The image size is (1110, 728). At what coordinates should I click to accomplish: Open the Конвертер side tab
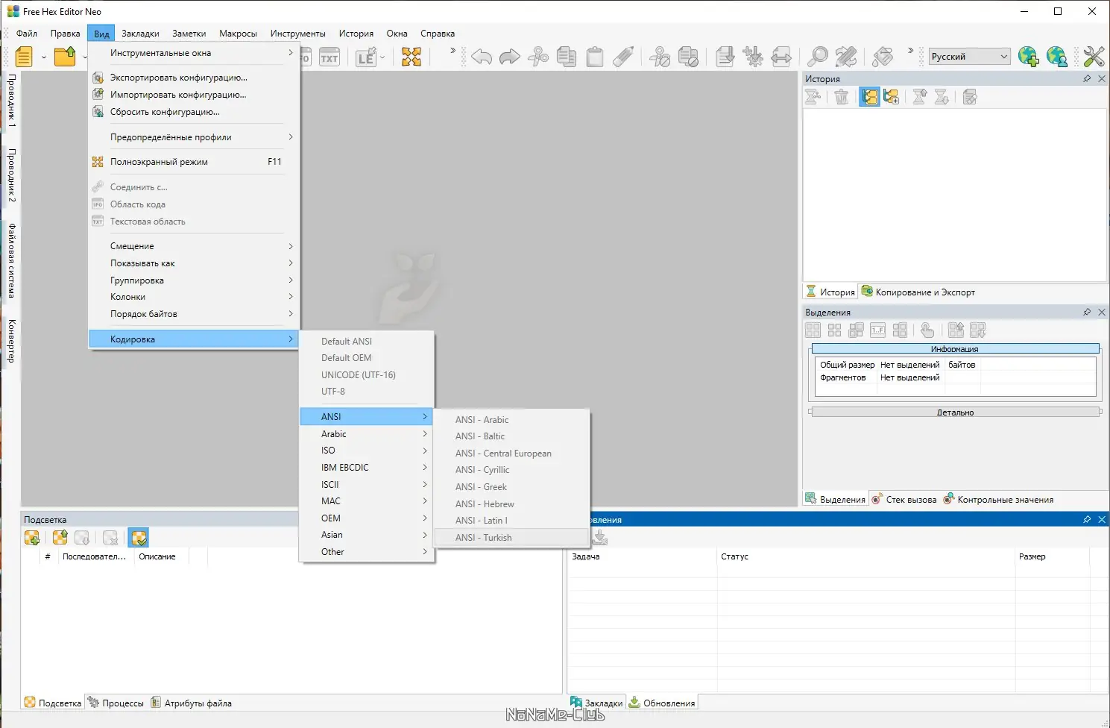[11, 341]
